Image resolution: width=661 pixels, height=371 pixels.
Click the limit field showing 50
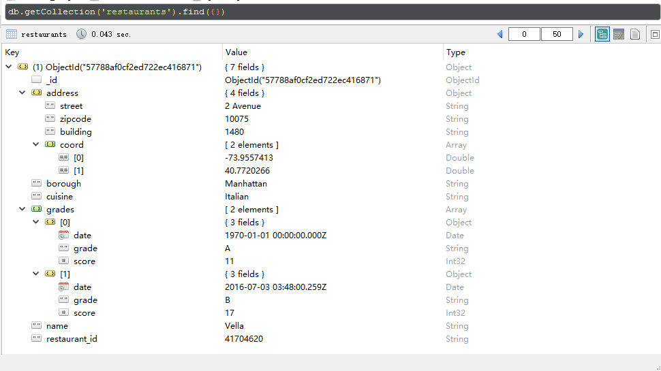(x=557, y=34)
